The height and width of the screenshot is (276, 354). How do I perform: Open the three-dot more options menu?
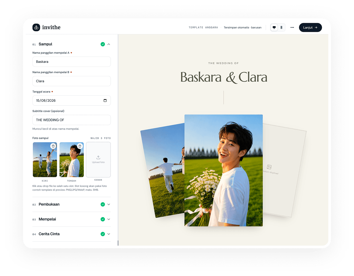pos(292,27)
